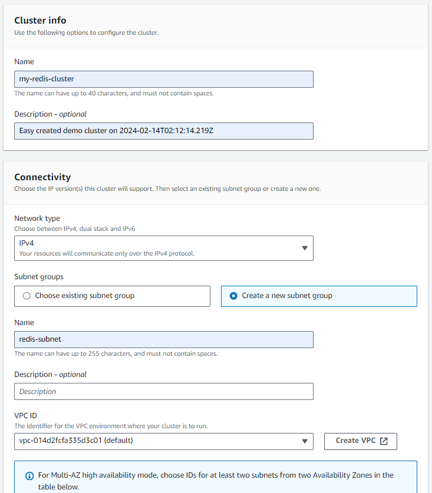Click the Create VPC button
432x493 pixels.
point(360,441)
